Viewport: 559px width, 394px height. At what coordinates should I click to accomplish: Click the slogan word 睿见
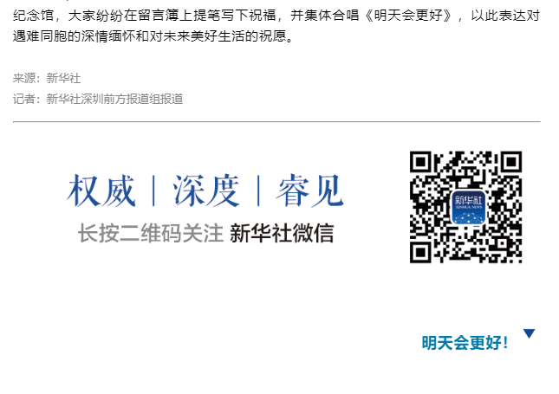pyautogui.click(x=309, y=191)
